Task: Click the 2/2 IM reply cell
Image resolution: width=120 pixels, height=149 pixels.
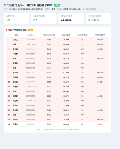Action: pyautogui.click(x=82, y=49)
